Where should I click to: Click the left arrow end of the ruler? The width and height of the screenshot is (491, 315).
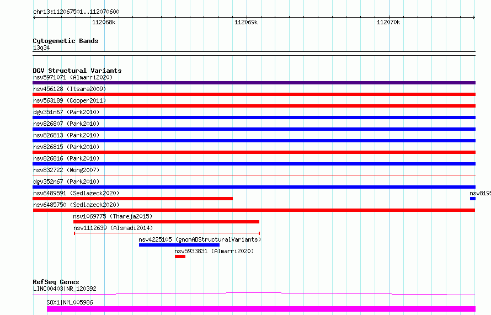tap(34, 17)
